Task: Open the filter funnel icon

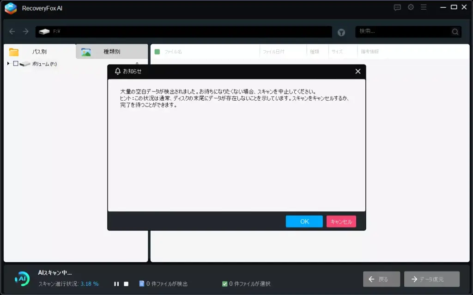Action: coord(341,32)
